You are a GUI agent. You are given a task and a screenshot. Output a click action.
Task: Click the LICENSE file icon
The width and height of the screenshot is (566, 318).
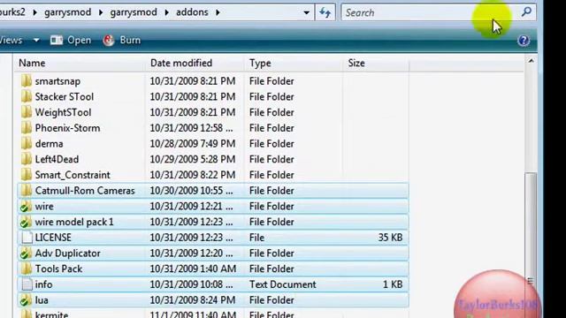(x=27, y=238)
